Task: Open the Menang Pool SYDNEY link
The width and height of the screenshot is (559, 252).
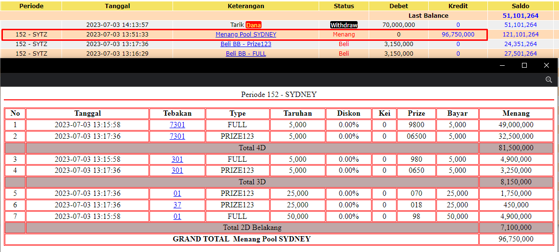Action: (x=246, y=35)
